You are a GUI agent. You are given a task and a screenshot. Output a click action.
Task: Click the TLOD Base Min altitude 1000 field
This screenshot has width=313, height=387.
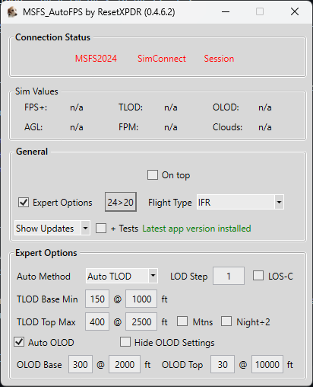pos(141,299)
